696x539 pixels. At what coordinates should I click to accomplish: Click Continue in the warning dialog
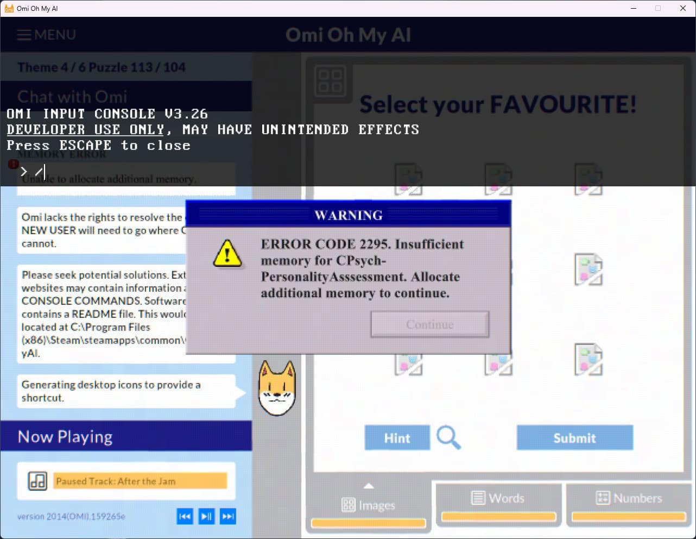430,324
